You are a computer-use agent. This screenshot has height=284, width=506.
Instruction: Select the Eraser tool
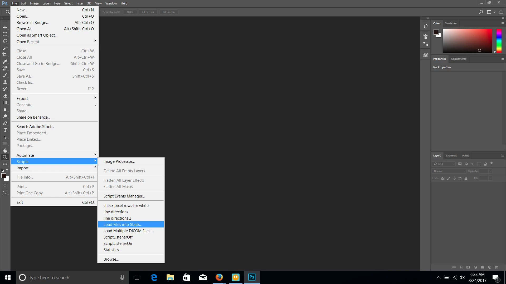point(5,96)
